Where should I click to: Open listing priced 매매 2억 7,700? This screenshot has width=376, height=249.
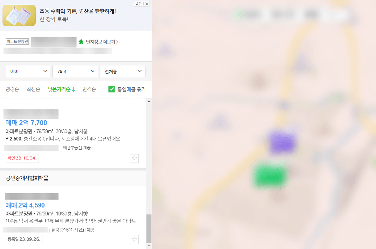click(26, 123)
